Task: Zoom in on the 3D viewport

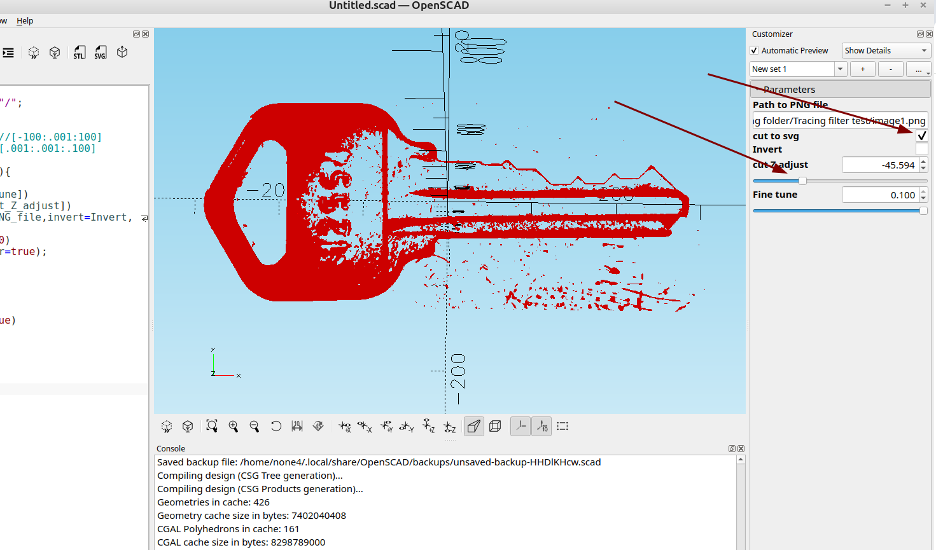Action: click(234, 426)
